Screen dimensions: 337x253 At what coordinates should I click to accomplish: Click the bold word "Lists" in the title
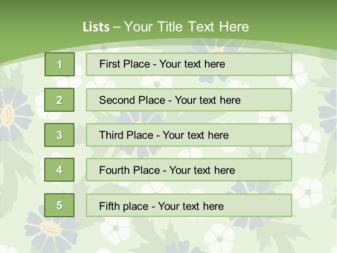96,27
